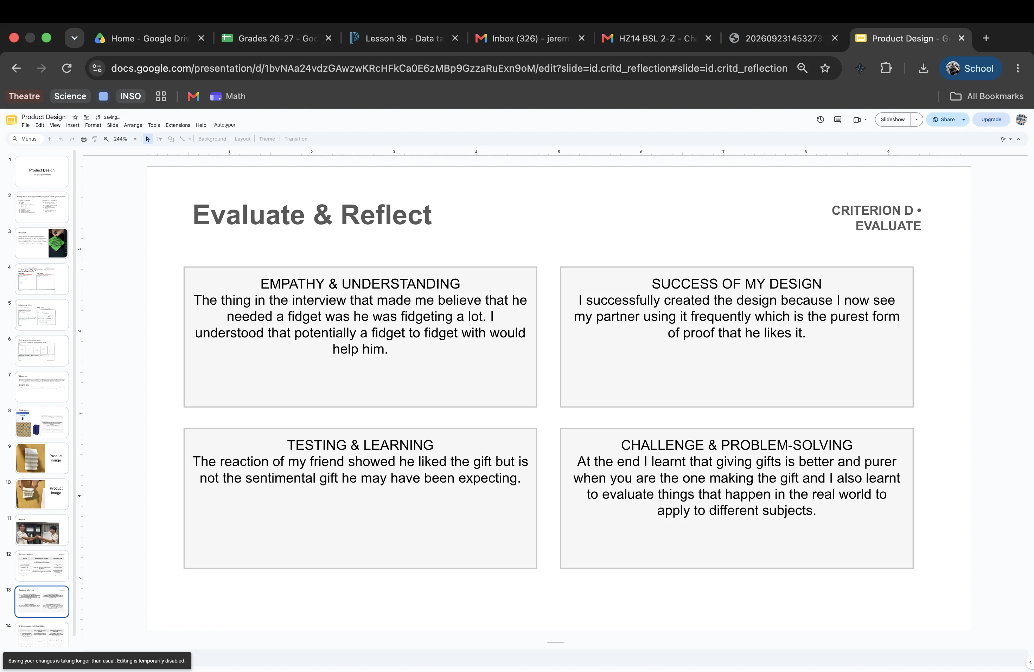The image size is (1034, 672).
Task: Click the Background toolbar button
Action: pyautogui.click(x=212, y=139)
